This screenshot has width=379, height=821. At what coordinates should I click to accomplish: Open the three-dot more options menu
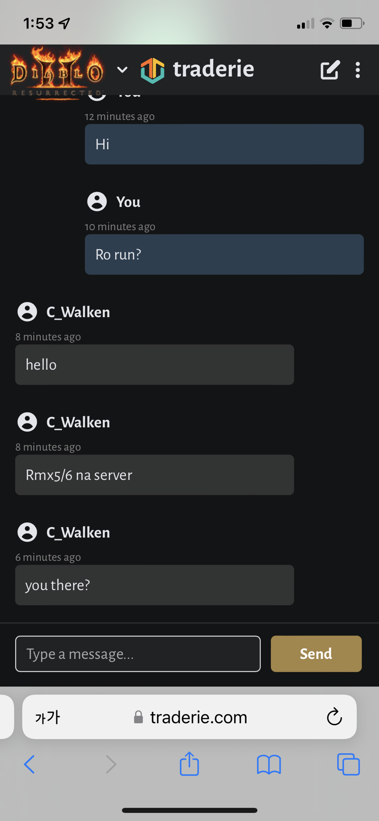pyautogui.click(x=358, y=70)
